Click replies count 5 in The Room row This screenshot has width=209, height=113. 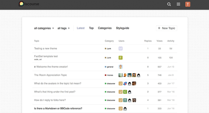point(148,75)
